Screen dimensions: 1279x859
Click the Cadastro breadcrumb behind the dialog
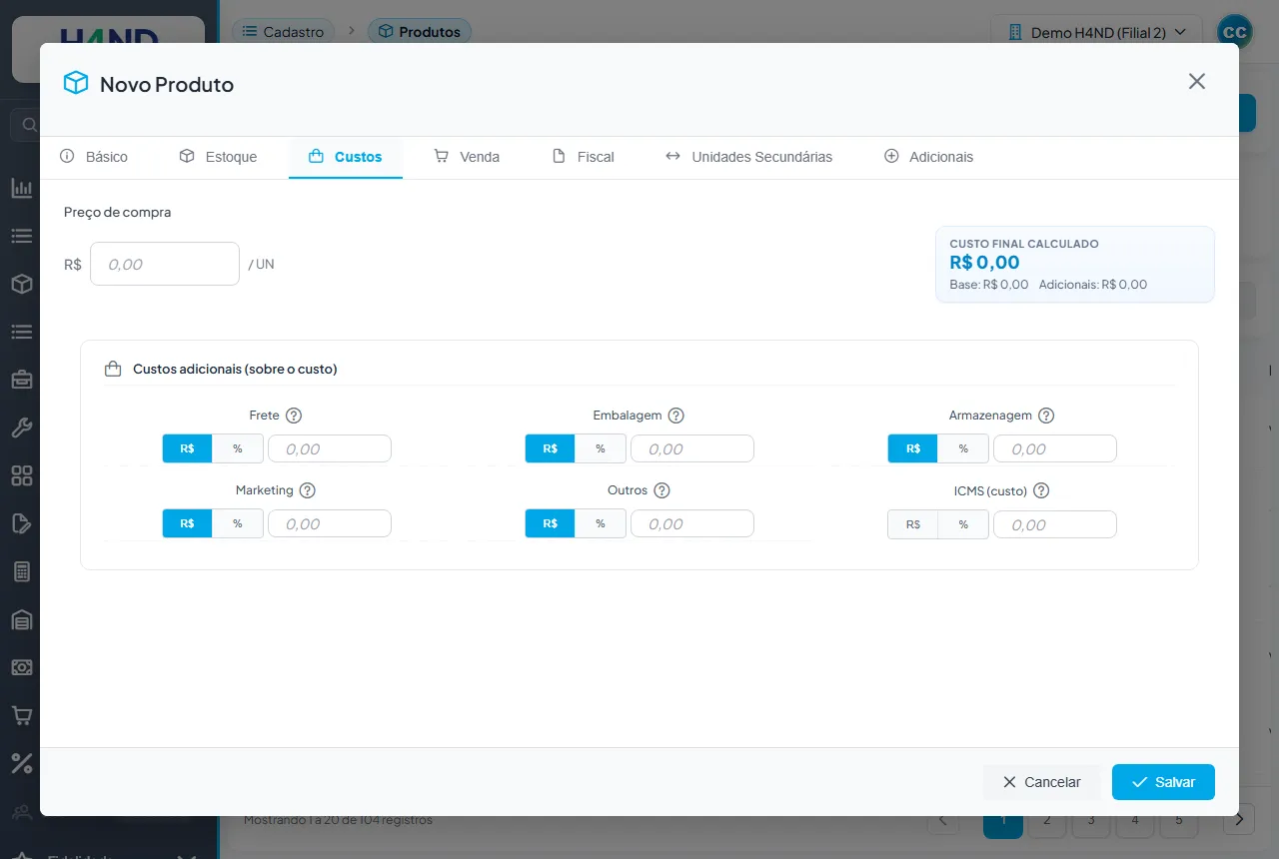click(x=284, y=32)
